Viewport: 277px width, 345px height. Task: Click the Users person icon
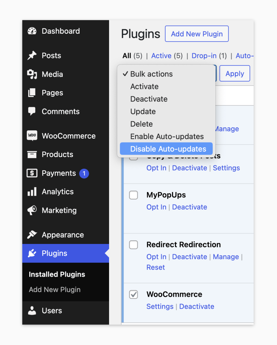point(32,310)
